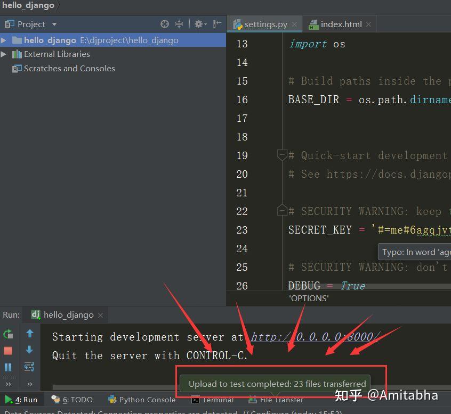The image size is (451, 414).
Task: Click the scroll from source target icon
Action: 165,24
